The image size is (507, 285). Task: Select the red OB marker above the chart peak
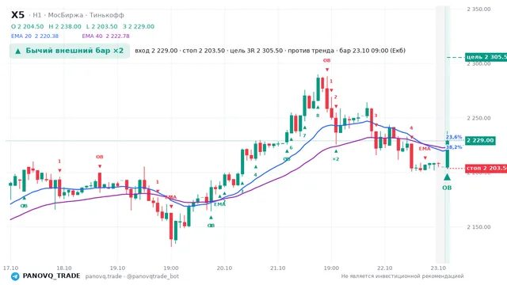tap(327, 60)
